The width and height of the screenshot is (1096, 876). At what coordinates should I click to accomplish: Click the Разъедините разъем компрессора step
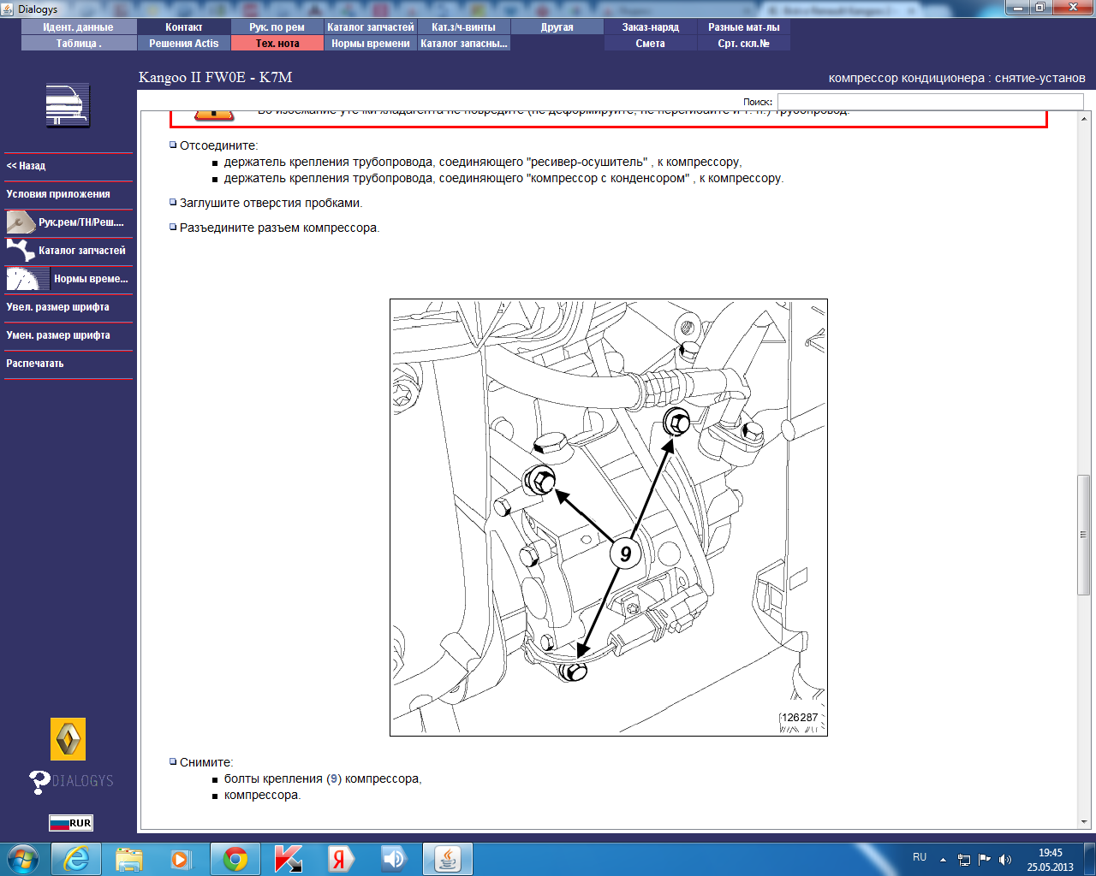279,228
